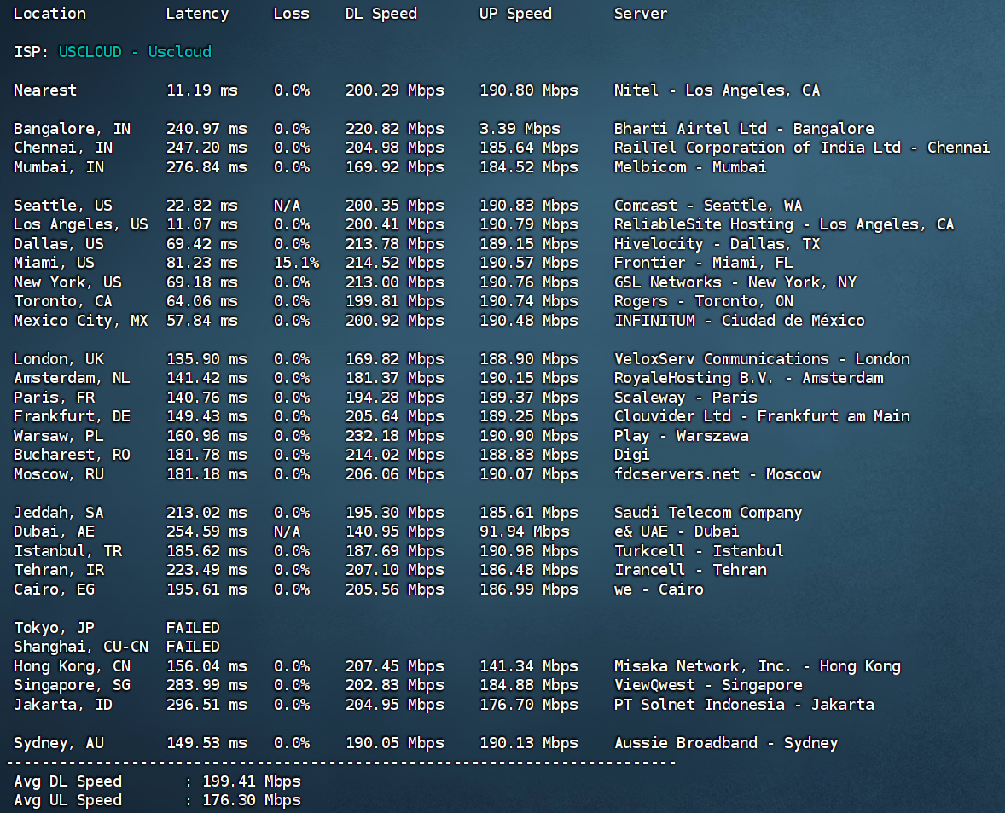Select Avg UL Speed value 176.30 Mbps

click(x=251, y=801)
